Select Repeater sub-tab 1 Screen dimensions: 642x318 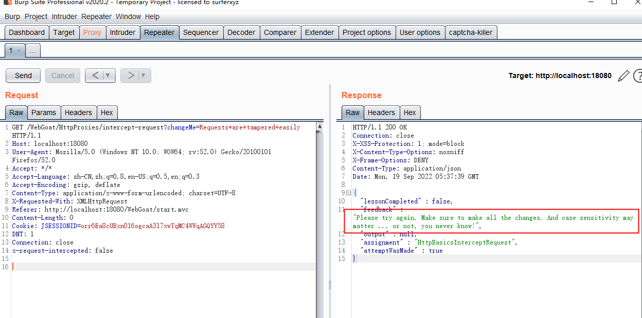click(x=11, y=50)
